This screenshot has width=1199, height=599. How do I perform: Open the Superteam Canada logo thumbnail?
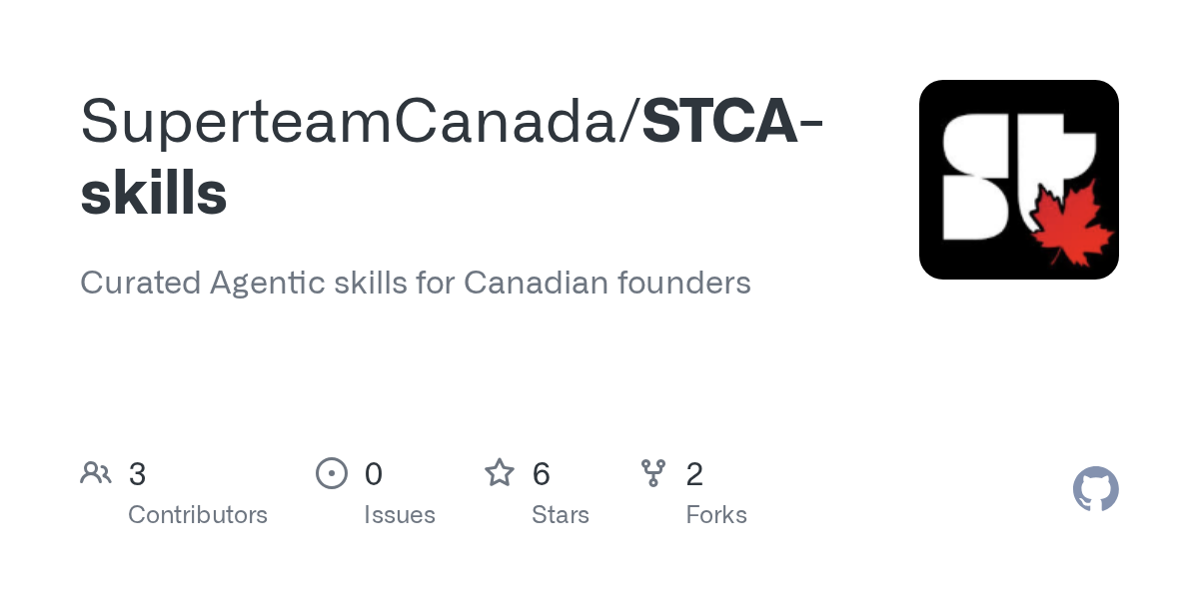[x=1019, y=180]
